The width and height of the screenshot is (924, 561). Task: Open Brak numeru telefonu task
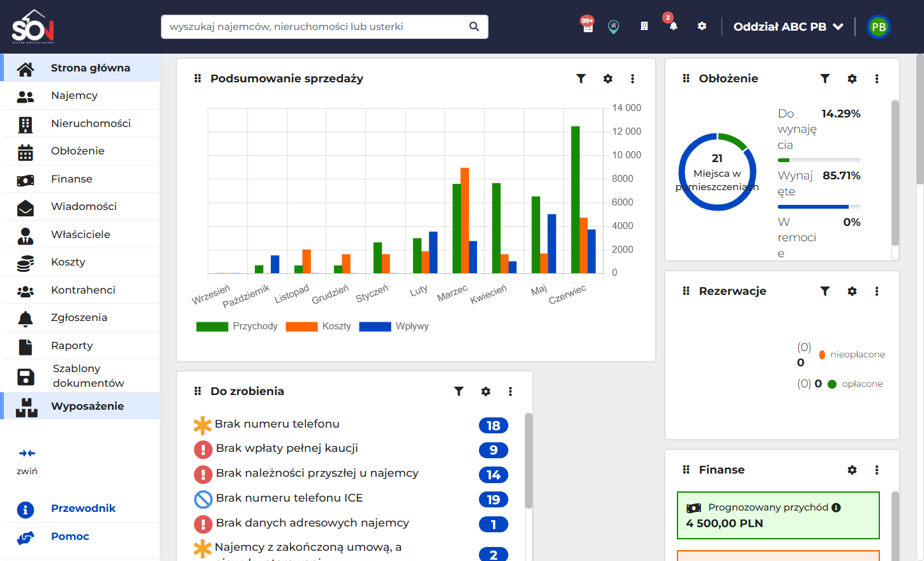coord(277,424)
